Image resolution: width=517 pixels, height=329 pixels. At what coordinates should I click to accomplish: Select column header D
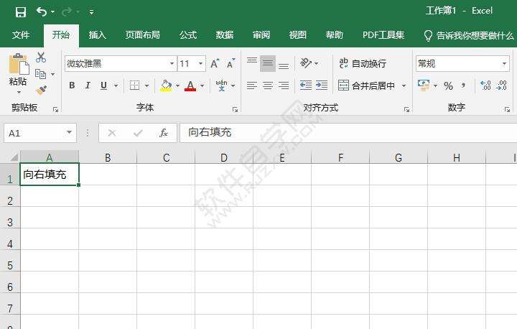(x=224, y=157)
